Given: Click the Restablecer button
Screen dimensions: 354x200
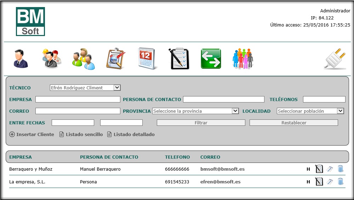Looking at the screenshot, I should coord(293,123).
